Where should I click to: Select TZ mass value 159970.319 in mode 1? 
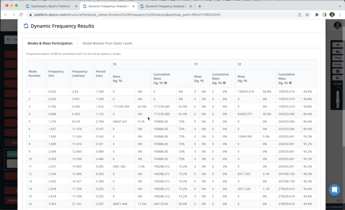click(x=248, y=91)
